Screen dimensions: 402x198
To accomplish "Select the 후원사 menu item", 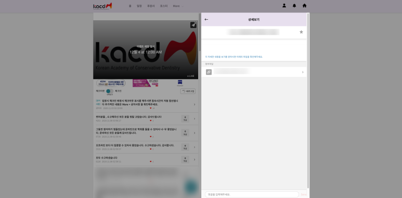I will (151, 6).
